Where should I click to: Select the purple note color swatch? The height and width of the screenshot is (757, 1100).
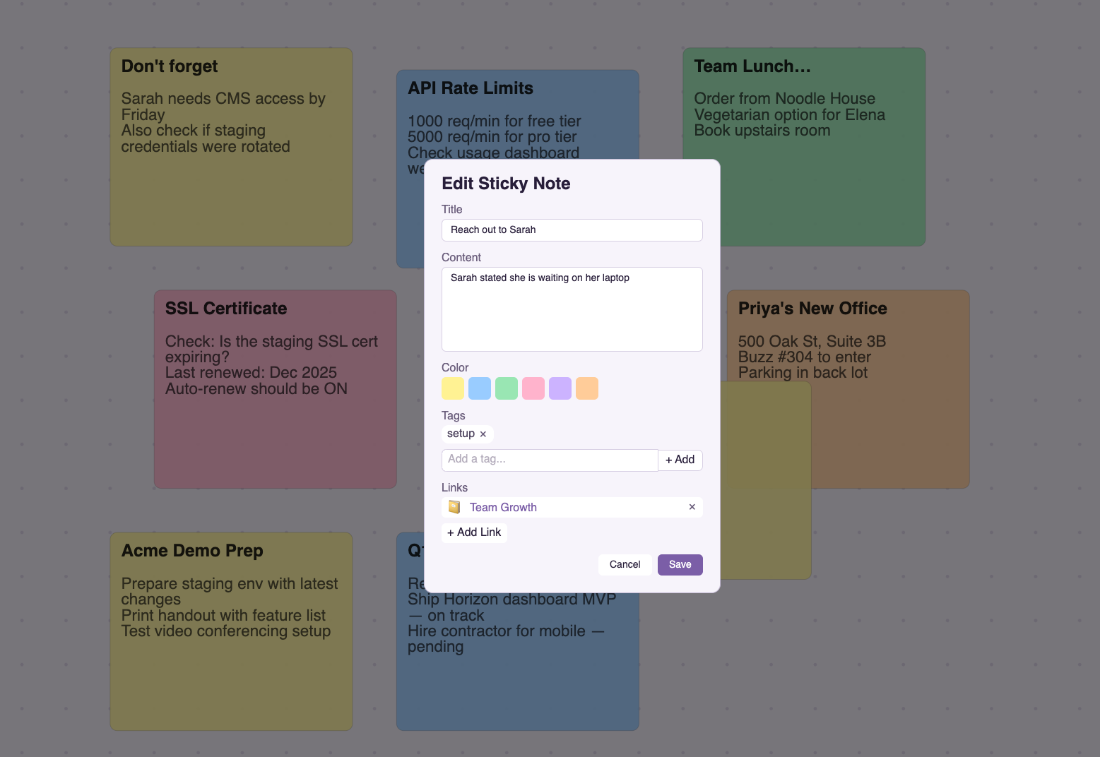pyautogui.click(x=560, y=388)
